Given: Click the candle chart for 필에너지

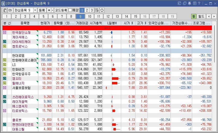Looking at the screenshot, I should click(116, 83).
